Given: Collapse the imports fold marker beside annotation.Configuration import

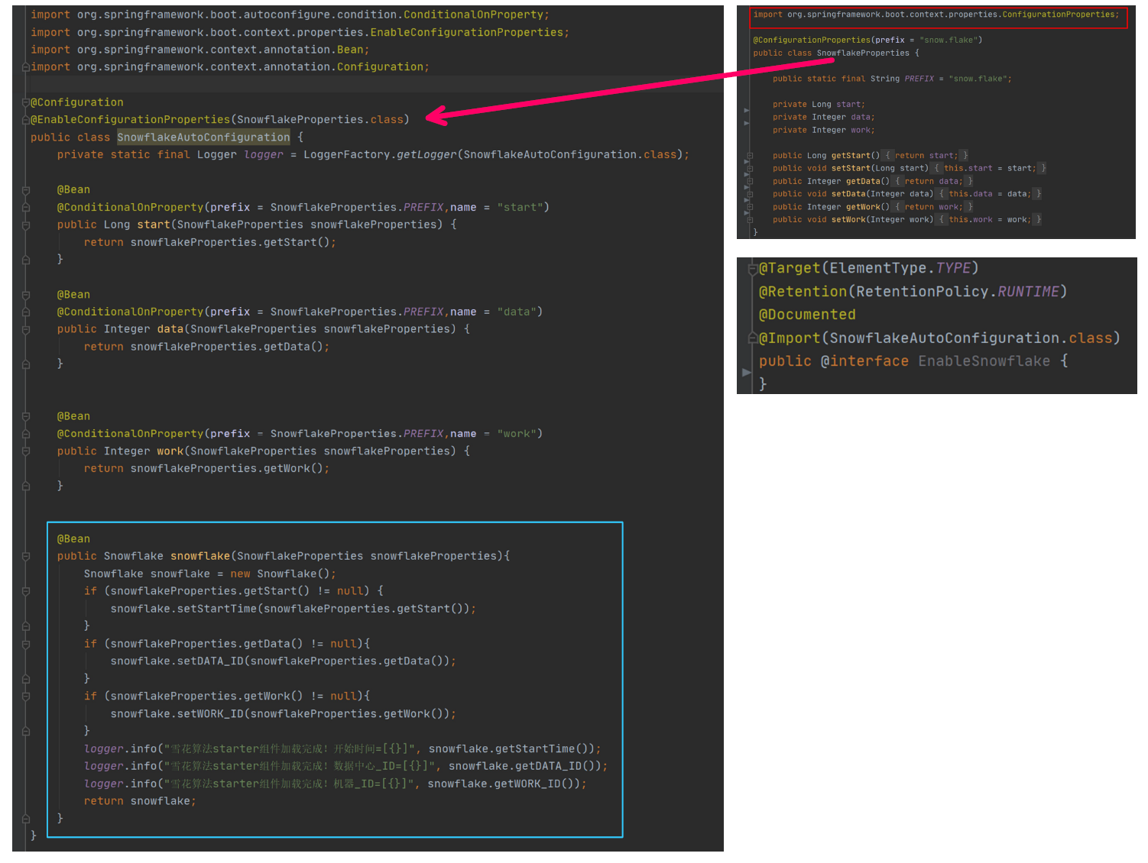Looking at the screenshot, I should 25,67.
